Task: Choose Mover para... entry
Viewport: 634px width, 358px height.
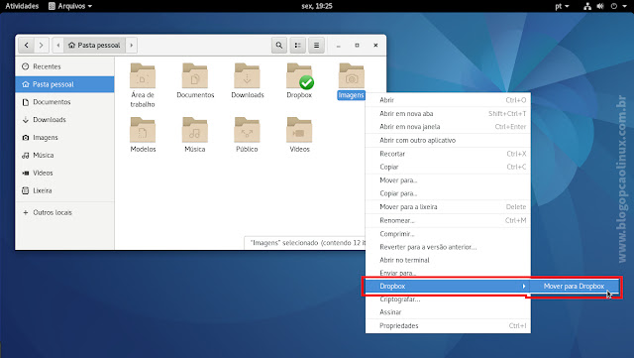Action: tap(448, 180)
